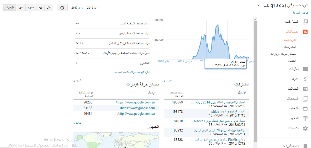Image resolution: width=311 pixels, height=148 pixels.
Task: Open post برنامج تحويل الصور او الاغاني
Action: click(218, 130)
